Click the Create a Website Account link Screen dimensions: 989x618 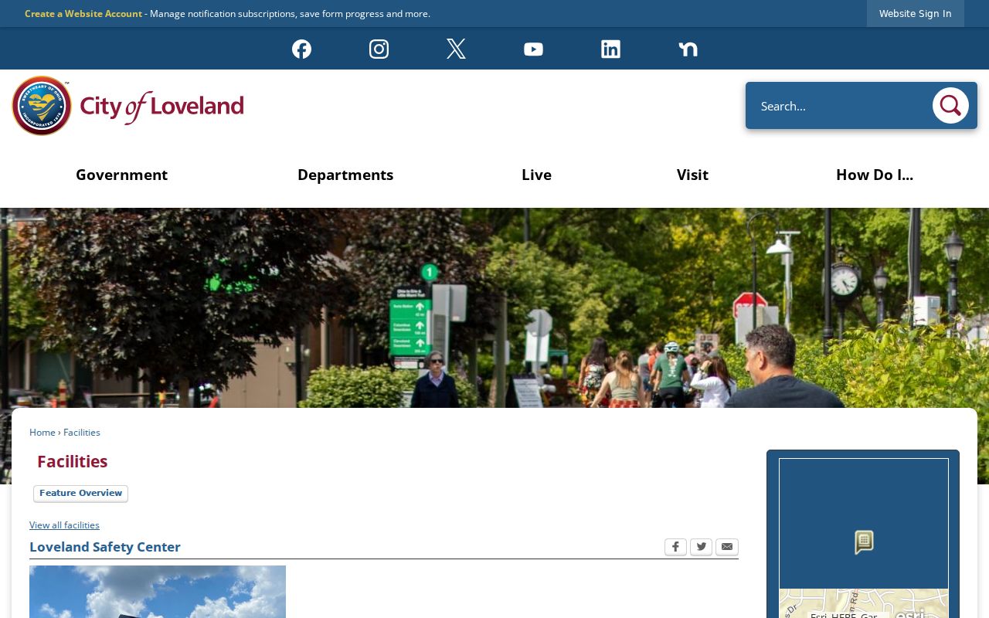(x=83, y=14)
